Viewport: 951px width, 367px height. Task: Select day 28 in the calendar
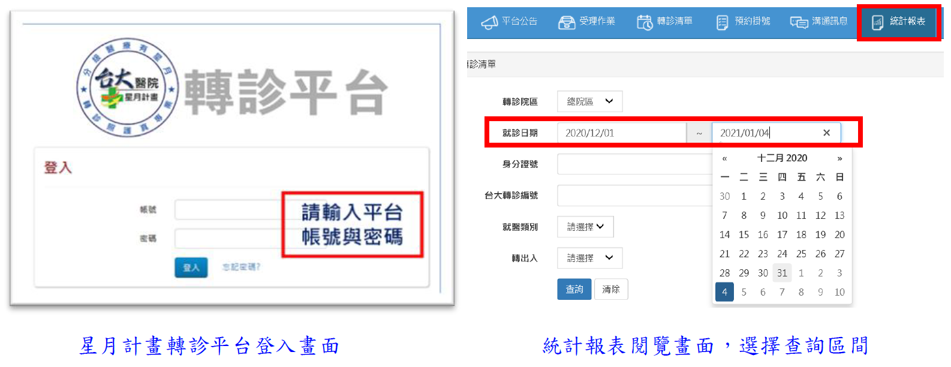tap(724, 273)
